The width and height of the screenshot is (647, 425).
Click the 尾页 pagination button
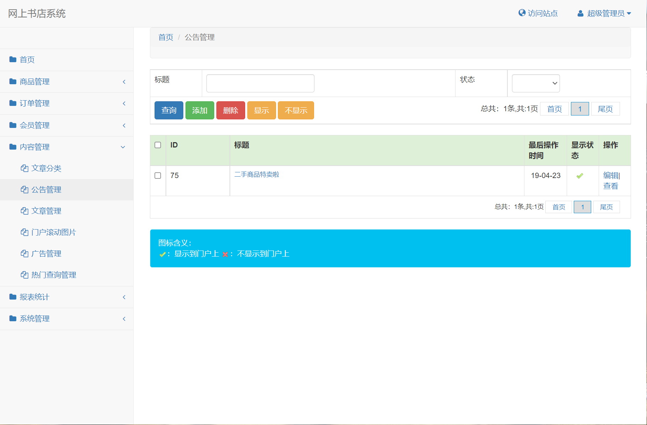(605, 109)
